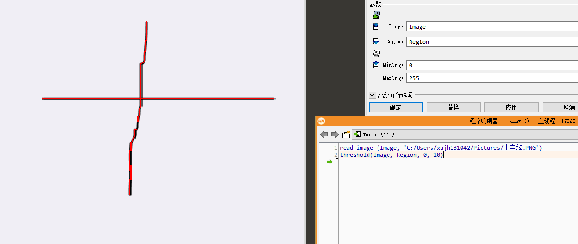Focus the Region parameter input field
The image size is (578, 244).
(x=492, y=41)
